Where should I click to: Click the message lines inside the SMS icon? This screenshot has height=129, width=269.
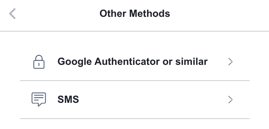click(x=39, y=97)
